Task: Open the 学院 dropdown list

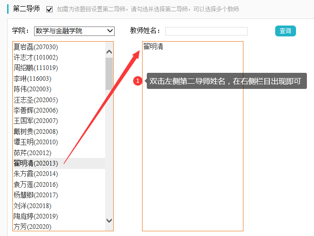Action: click(x=74, y=31)
